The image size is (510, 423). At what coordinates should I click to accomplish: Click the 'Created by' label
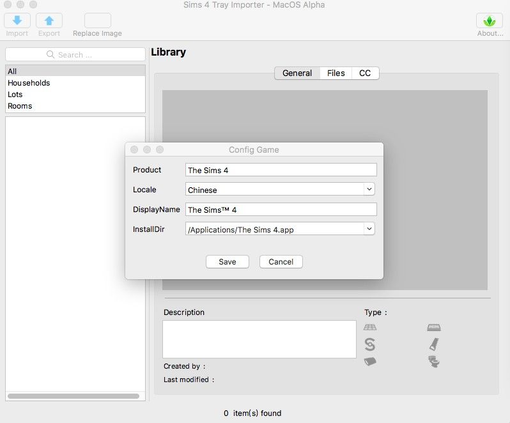185,366
